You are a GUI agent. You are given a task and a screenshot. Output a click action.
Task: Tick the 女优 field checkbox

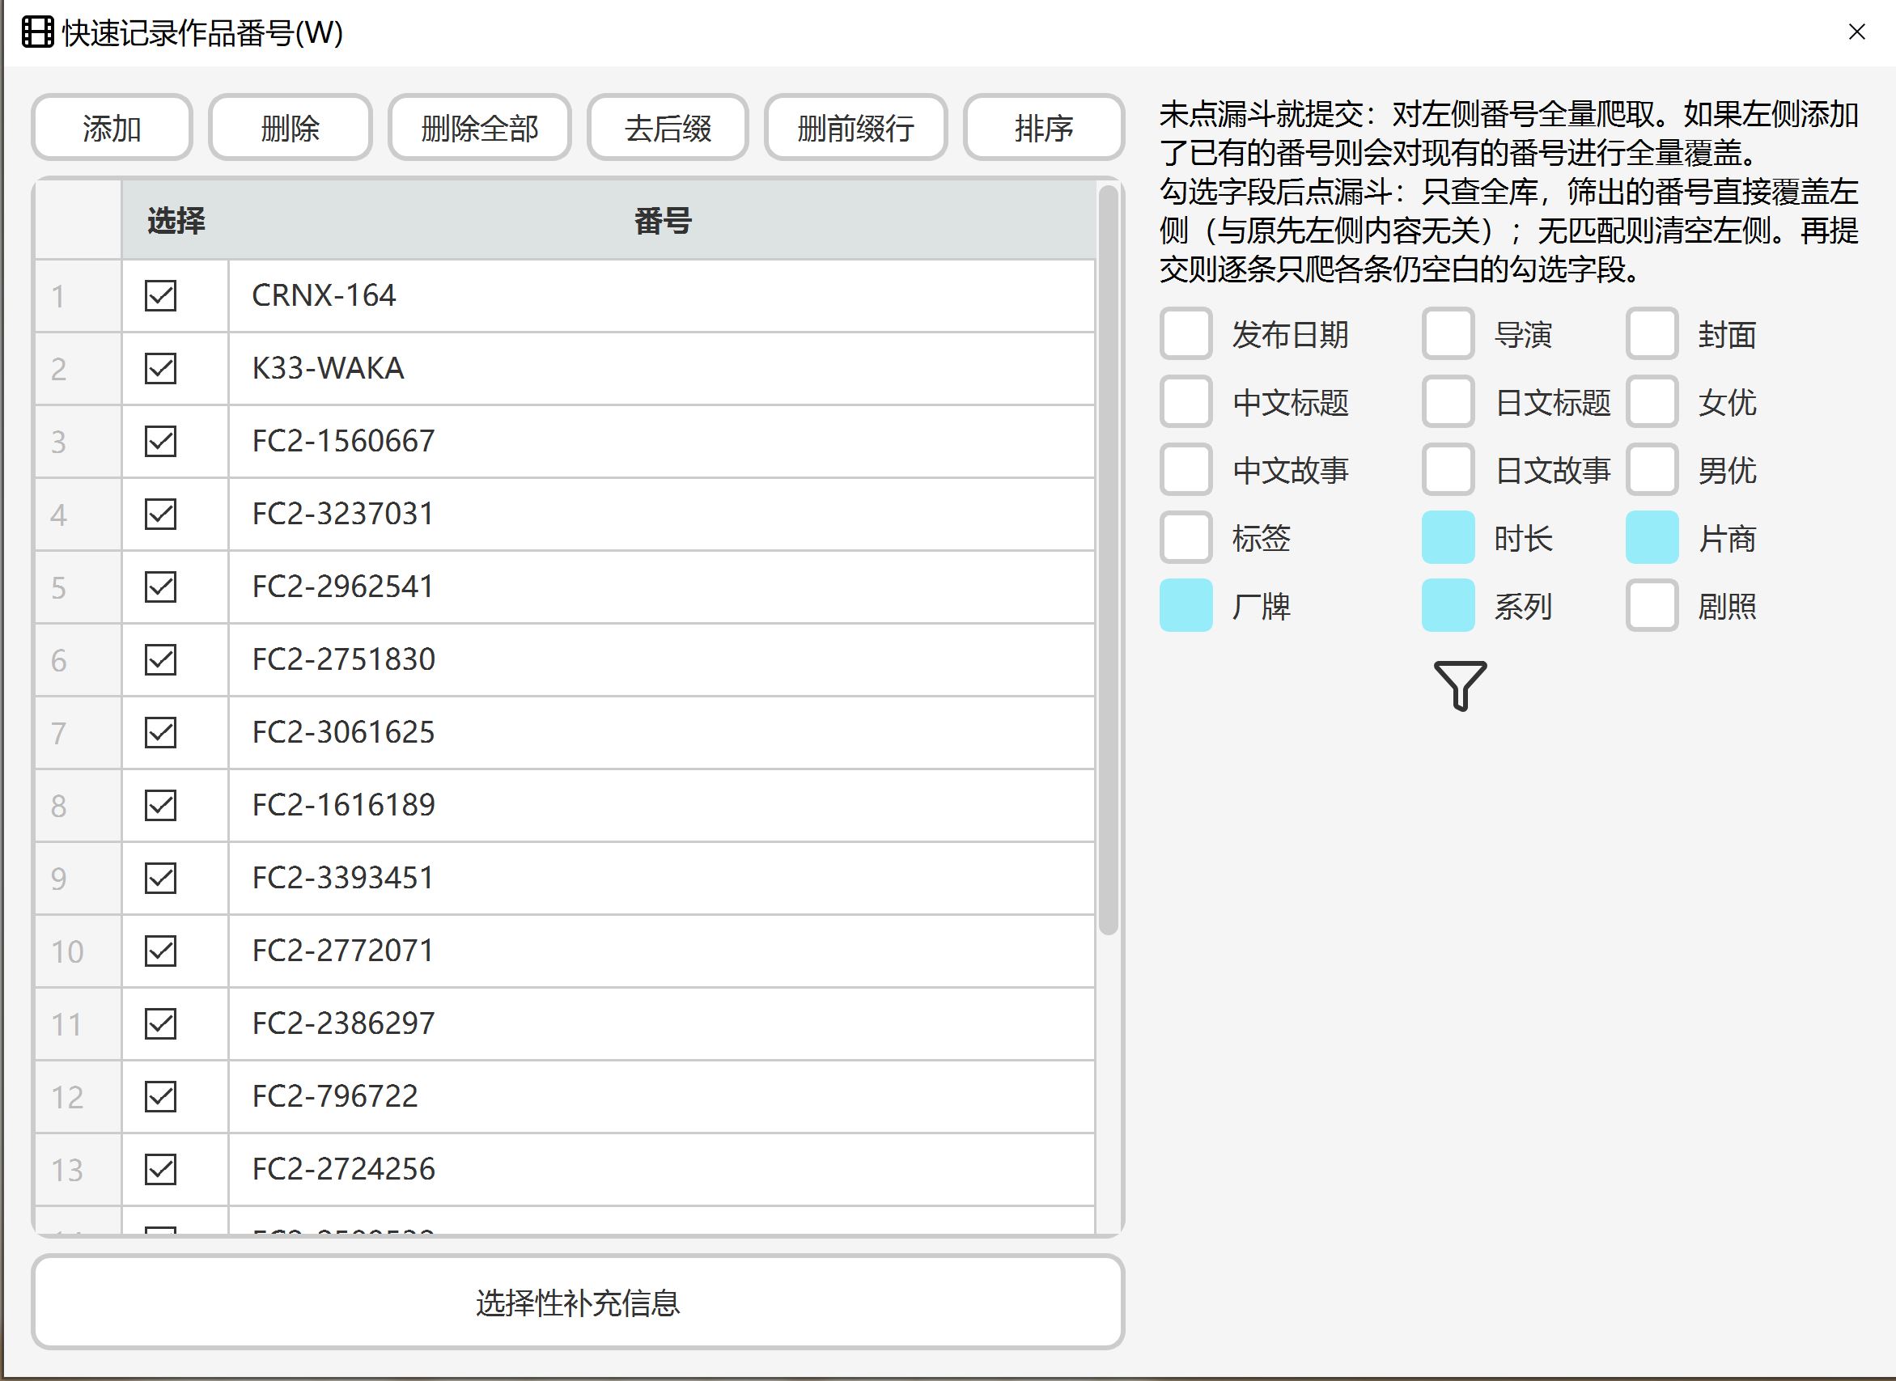point(1651,402)
